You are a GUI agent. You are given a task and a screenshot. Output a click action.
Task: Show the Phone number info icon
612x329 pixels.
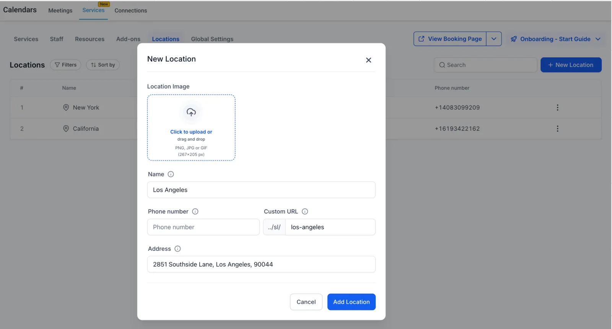pyautogui.click(x=195, y=212)
